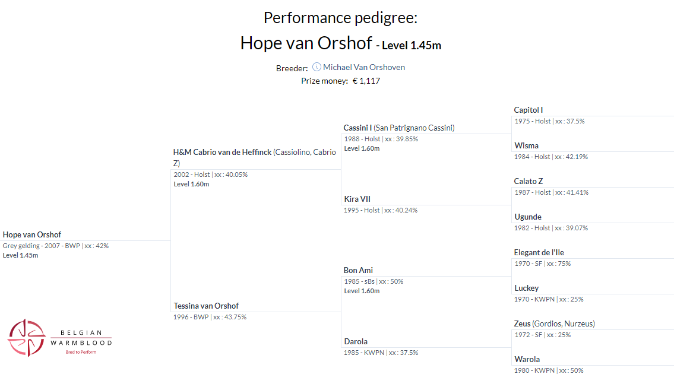Select Luckey in the fourth generation
Image resolution: width=674 pixels, height=387 pixels.
click(x=527, y=288)
